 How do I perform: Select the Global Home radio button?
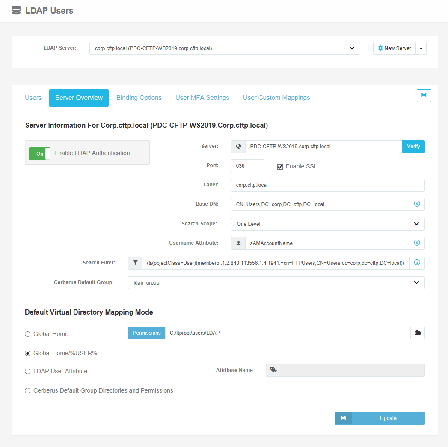point(27,334)
